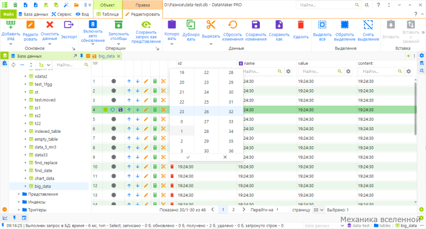Toggle the green selection checkbox in row 4
This screenshot has height=229, width=426.
pyautogui.click(x=105, y=110)
